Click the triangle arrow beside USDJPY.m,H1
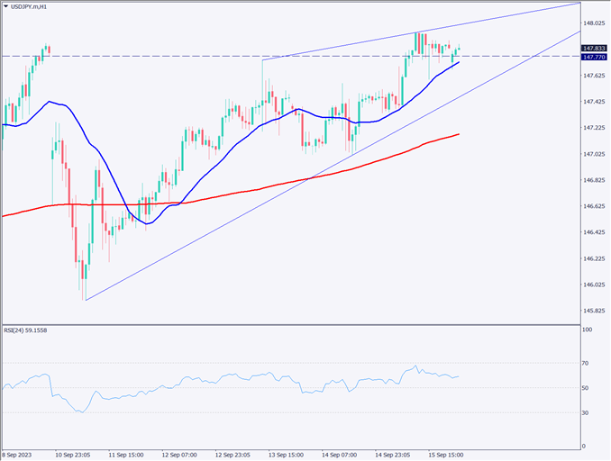 click(x=5, y=7)
